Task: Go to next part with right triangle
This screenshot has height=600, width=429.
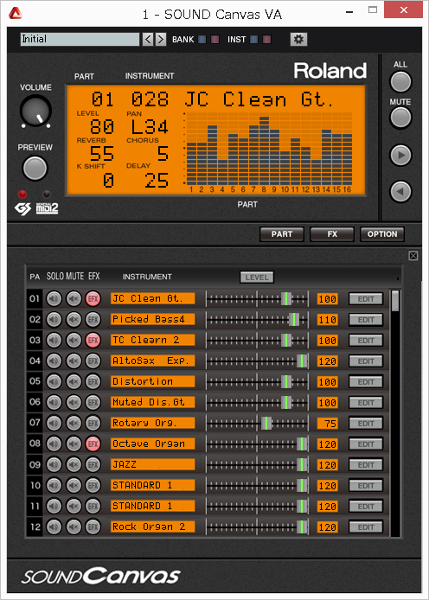Action: [400, 155]
